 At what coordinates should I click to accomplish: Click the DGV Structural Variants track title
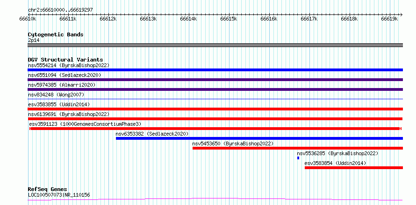point(65,60)
